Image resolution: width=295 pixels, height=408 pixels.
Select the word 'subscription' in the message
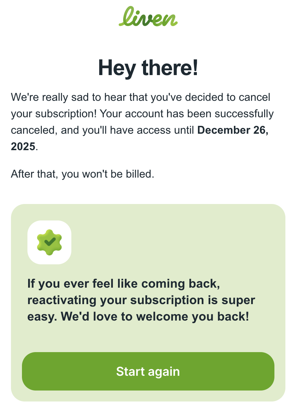click(x=151, y=300)
